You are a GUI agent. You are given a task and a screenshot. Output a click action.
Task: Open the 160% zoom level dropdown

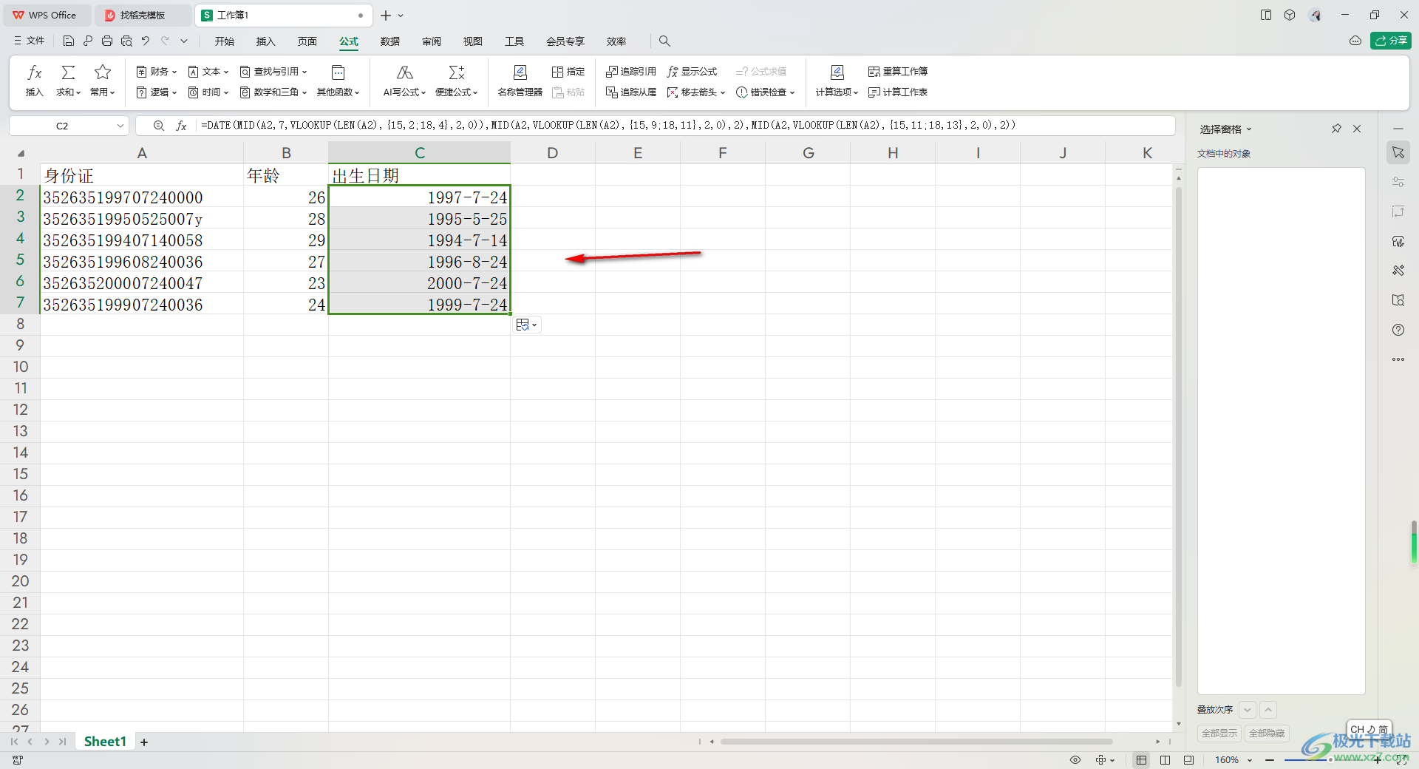click(1233, 760)
